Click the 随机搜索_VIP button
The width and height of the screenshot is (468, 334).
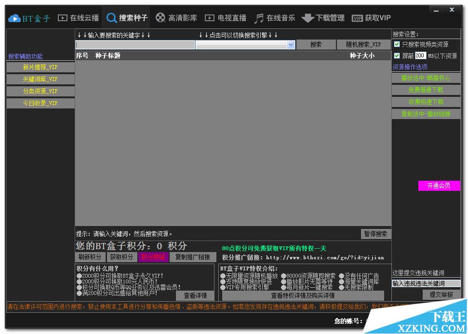tap(363, 44)
